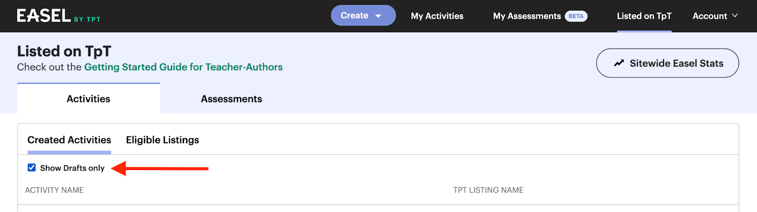Select the Created Activities sub-tab
Image resolution: width=757 pixels, height=212 pixels.
69,140
